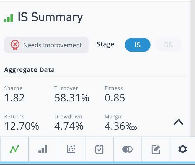
Task: Open the scatter plot tab icon
Action: point(71,149)
